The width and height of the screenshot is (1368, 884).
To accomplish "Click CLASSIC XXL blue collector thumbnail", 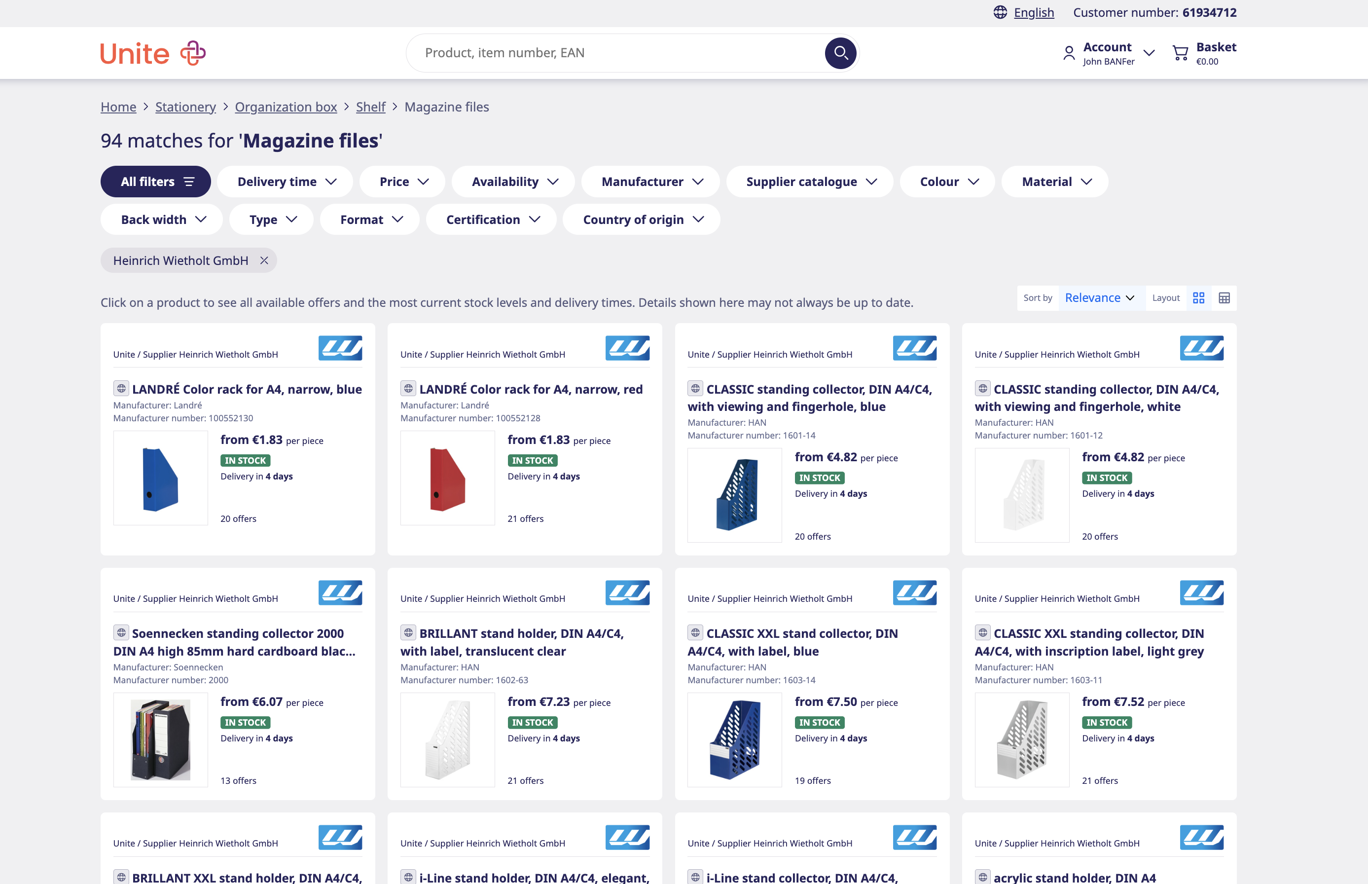I will [x=734, y=740].
